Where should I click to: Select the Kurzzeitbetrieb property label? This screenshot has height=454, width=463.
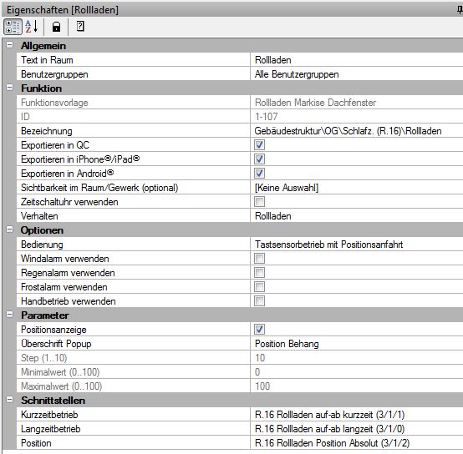49,415
